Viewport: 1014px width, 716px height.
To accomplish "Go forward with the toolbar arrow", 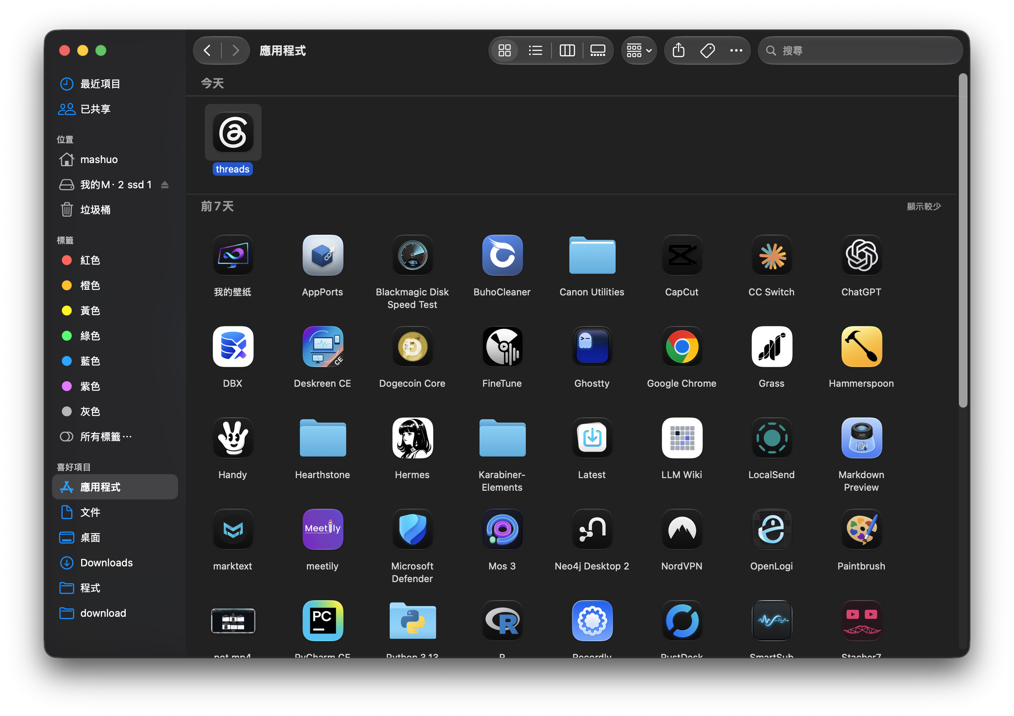I will click(236, 50).
